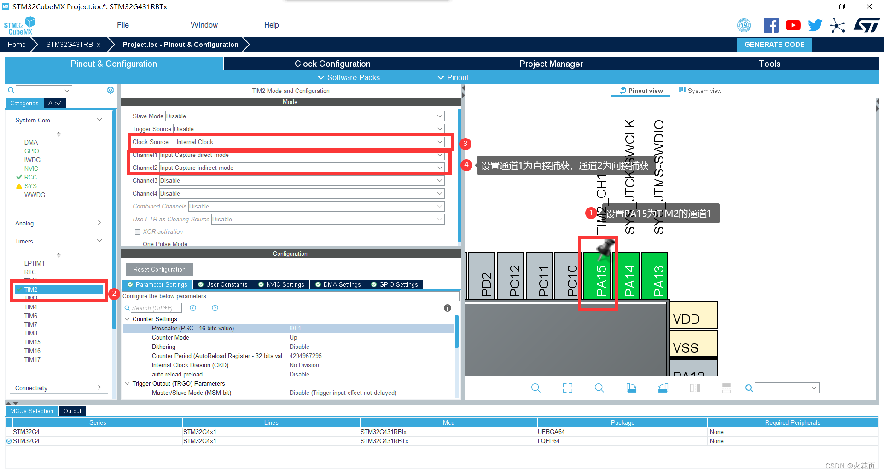Image resolution: width=884 pixels, height=474 pixels.
Task: Enable the XOR activation checkbox
Action: coord(137,232)
